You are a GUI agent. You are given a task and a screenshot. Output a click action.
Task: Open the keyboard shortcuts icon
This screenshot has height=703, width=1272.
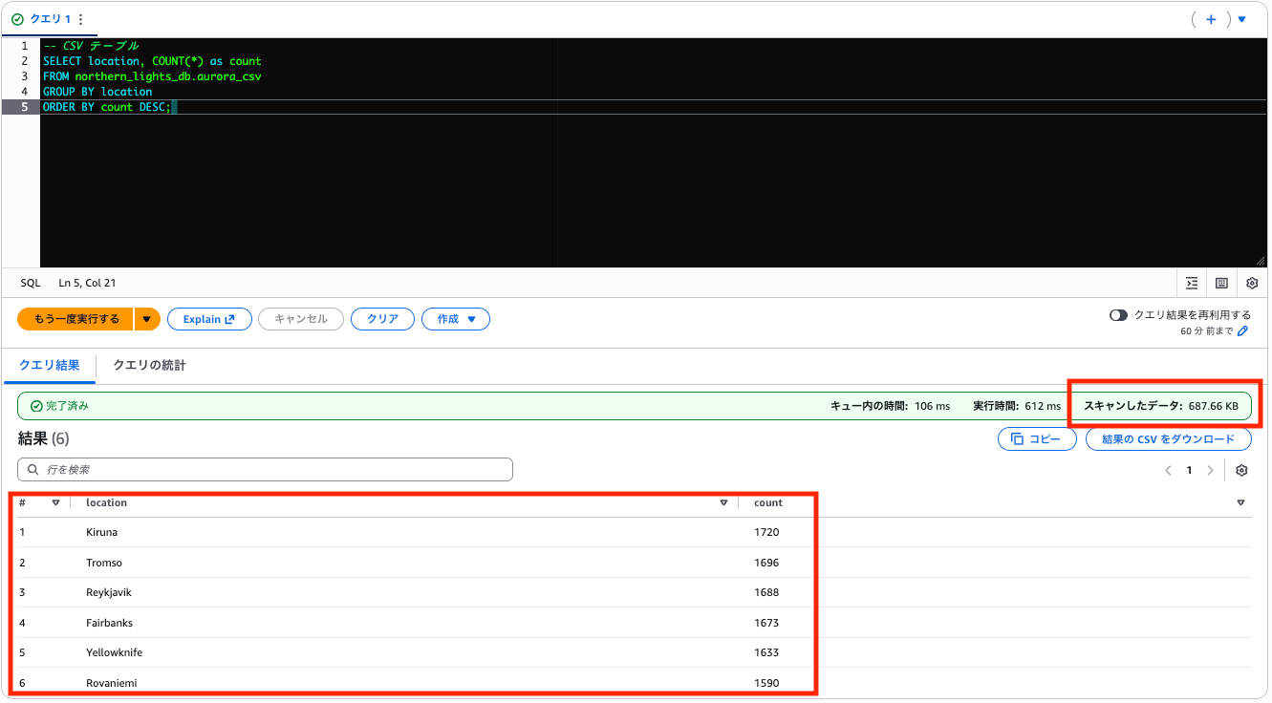1221,283
